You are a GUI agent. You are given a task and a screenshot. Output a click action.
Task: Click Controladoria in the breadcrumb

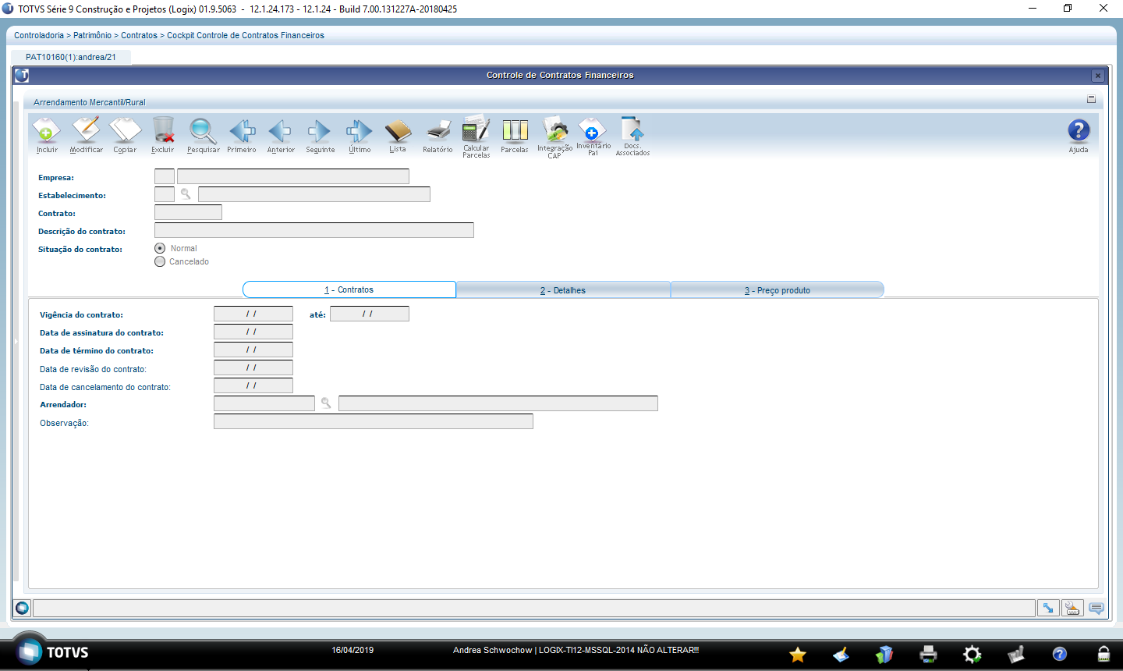coord(39,35)
